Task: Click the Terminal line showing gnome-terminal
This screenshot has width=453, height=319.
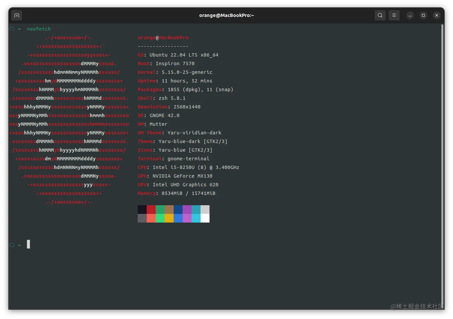Action: tap(174, 159)
